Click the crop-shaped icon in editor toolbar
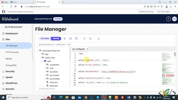The height and width of the screenshot is (100, 178). click(x=90, y=39)
